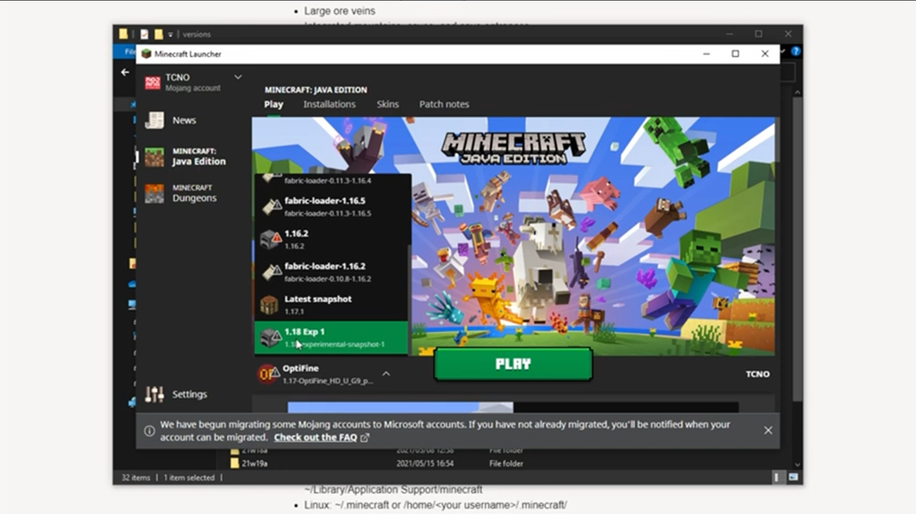Switch Explorer to details view icon

tap(777, 477)
